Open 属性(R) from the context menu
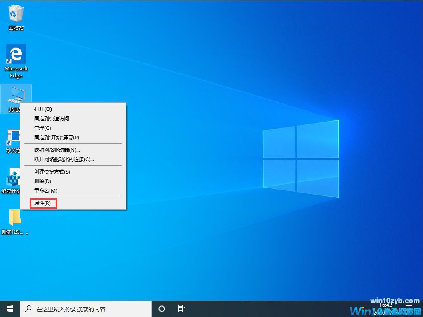 pos(43,203)
